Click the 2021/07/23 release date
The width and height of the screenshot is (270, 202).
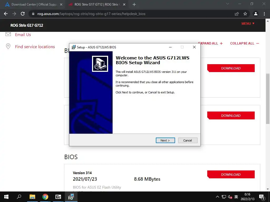(x=85, y=179)
